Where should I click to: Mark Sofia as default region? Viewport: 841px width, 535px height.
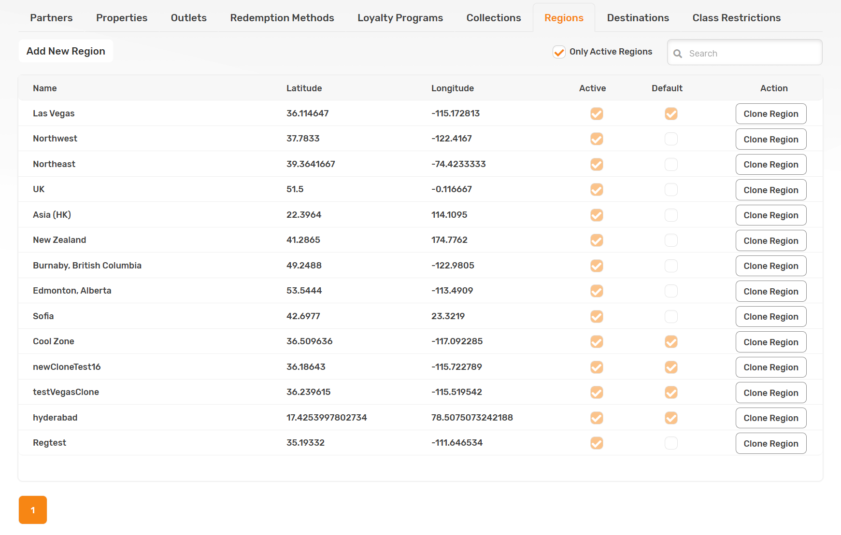[671, 316]
